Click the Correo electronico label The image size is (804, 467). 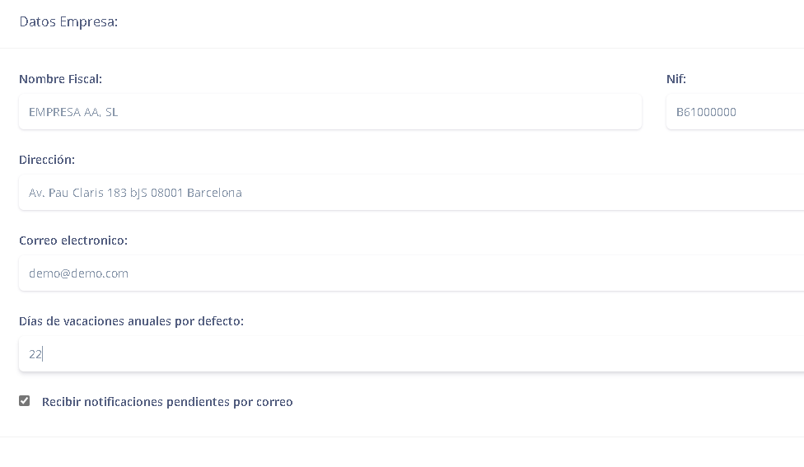[x=73, y=241]
